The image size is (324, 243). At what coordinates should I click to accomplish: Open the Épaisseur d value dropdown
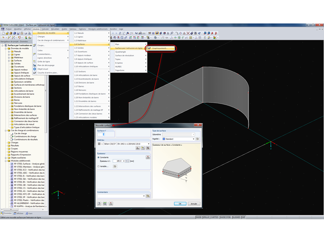[124, 161]
